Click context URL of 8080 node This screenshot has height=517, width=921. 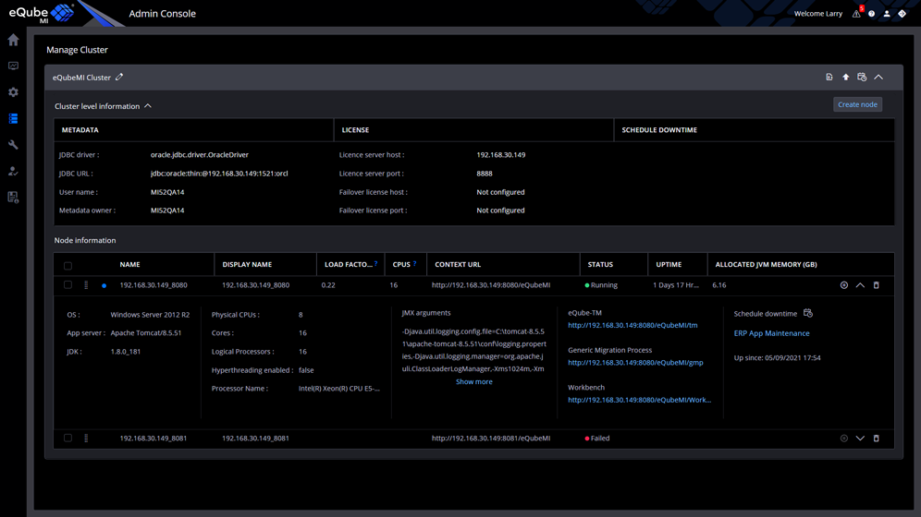(491, 285)
